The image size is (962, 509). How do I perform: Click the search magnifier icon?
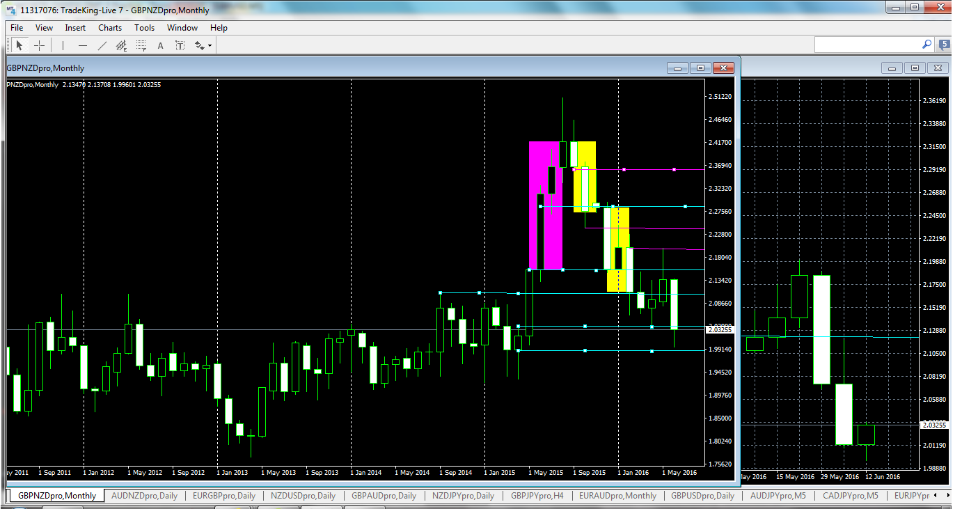point(926,44)
